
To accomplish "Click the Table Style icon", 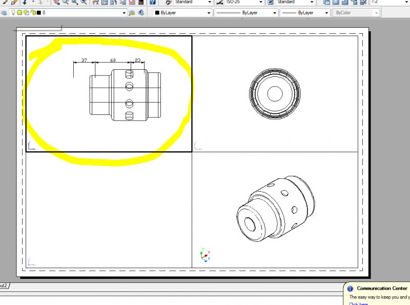I will pos(271,2).
